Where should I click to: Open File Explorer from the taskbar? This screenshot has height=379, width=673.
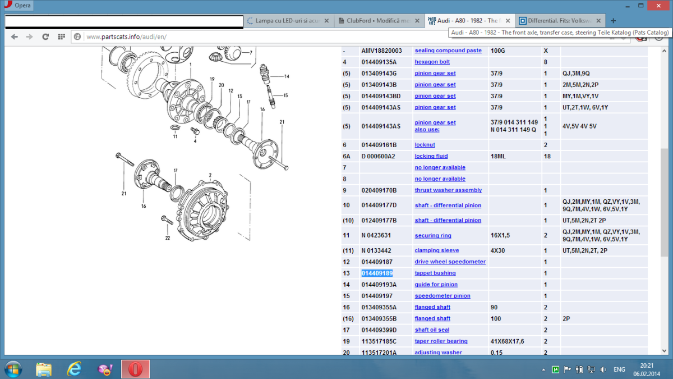click(x=44, y=369)
